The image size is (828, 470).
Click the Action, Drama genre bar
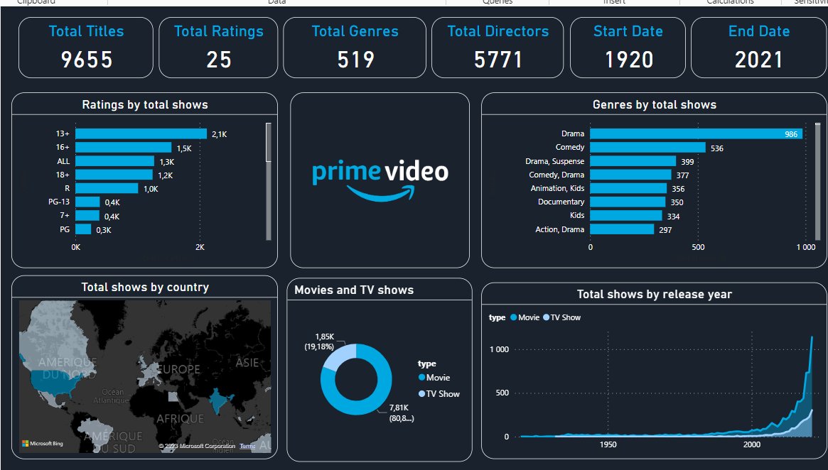622,229
